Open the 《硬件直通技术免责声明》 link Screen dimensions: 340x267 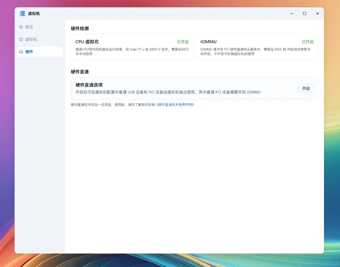pyautogui.click(x=175, y=105)
